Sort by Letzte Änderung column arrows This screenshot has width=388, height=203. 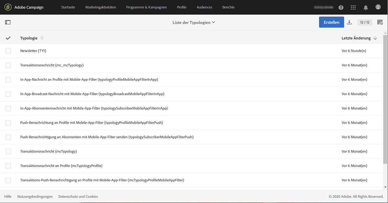pos(375,38)
